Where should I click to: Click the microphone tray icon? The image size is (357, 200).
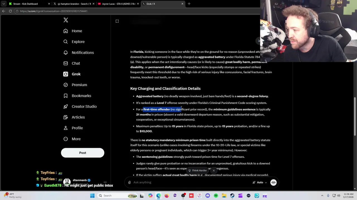coord(328,196)
